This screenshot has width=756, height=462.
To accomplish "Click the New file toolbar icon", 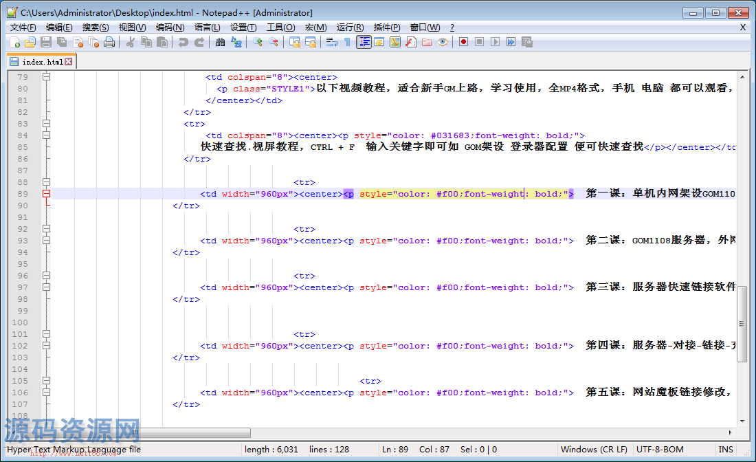I will tap(15, 42).
